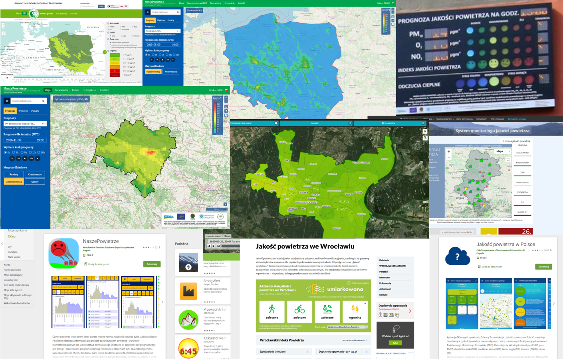The width and height of the screenshot is (563, 359).
Task: Expand Mapa warstw panel on Wrocław map
Action: coord(391,123)
